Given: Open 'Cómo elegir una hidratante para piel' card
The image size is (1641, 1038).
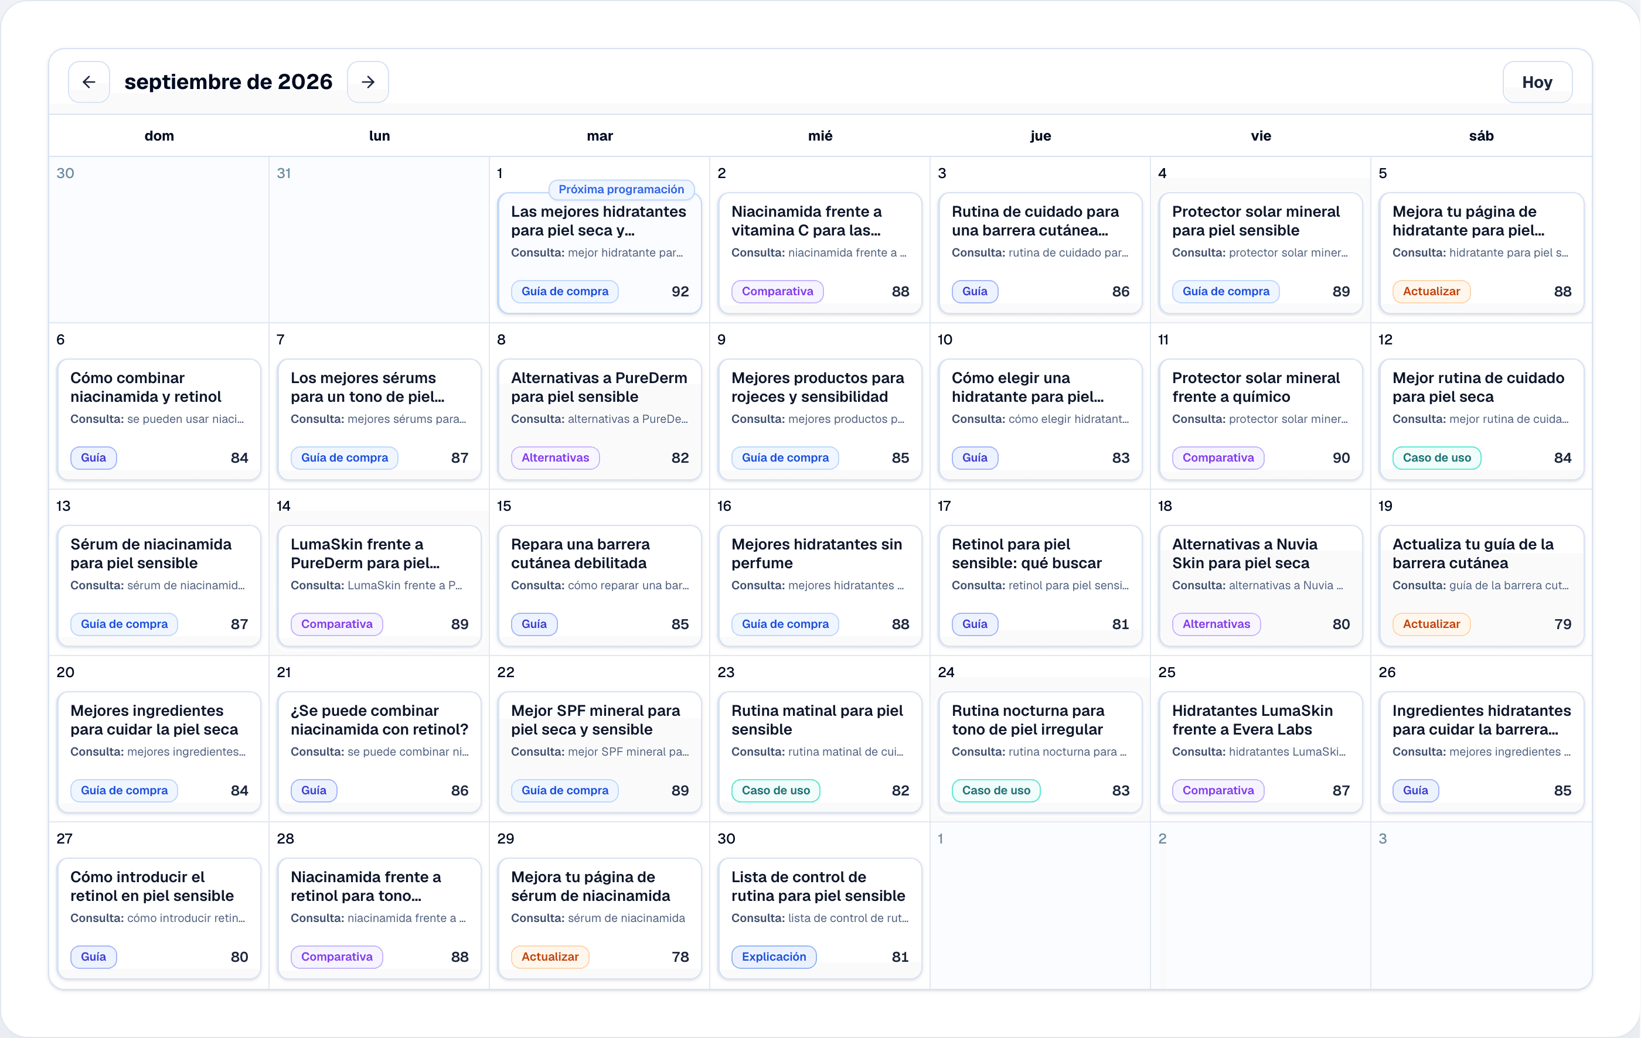Looking at the screenshot, I should tap(1040, 419).
